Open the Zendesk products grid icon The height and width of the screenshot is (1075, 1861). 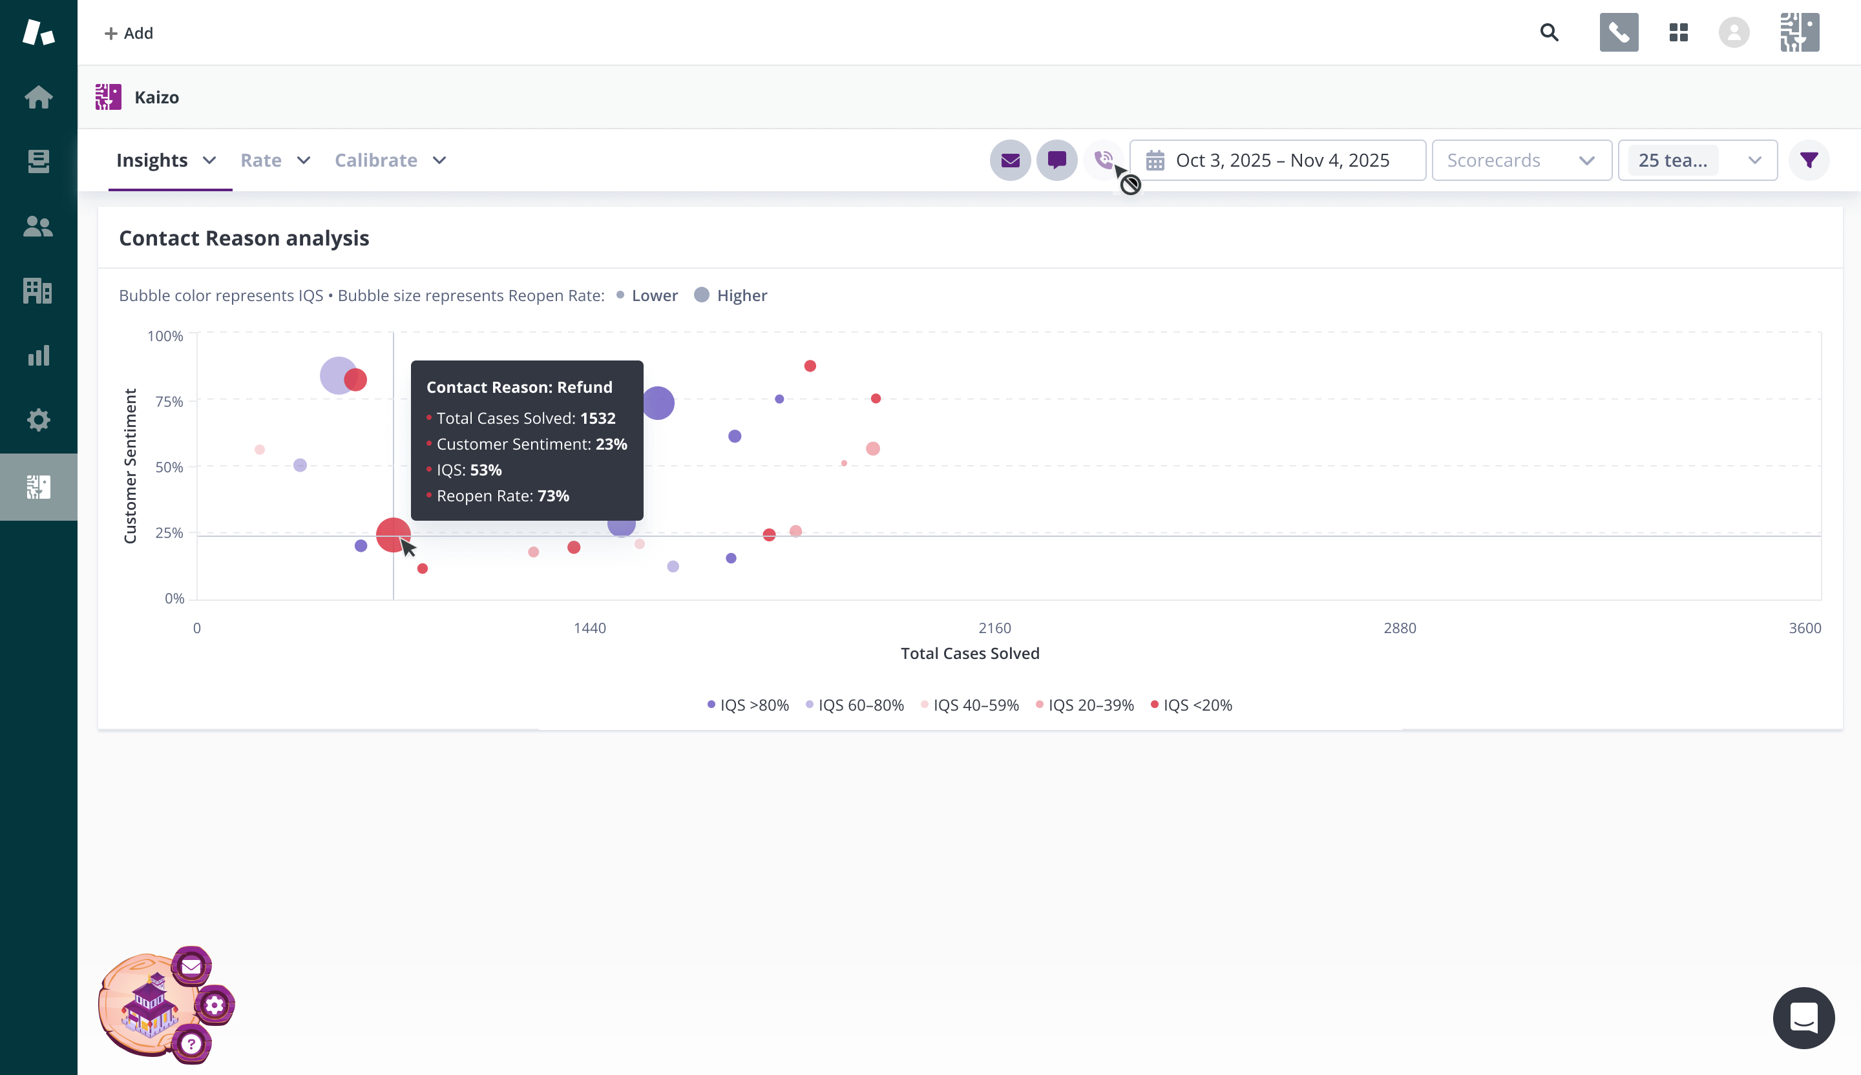1679,32
